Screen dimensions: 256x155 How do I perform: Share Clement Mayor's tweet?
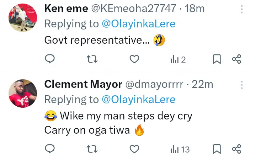click(x=237, y=149)
